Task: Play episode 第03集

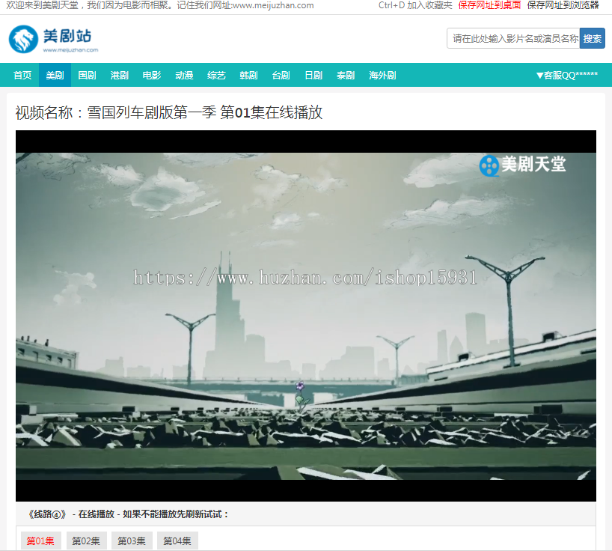Action: (x=132, y=541)
